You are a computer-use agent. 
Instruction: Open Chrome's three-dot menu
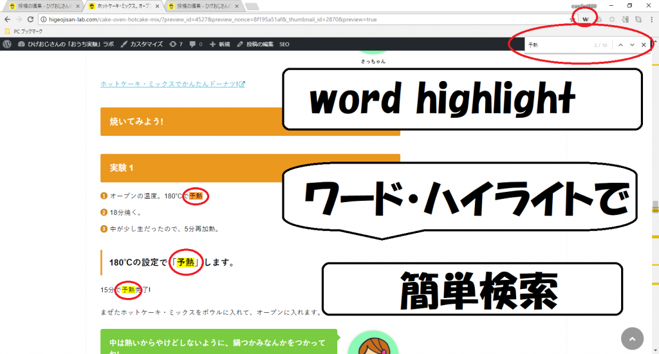click(652, 19)
